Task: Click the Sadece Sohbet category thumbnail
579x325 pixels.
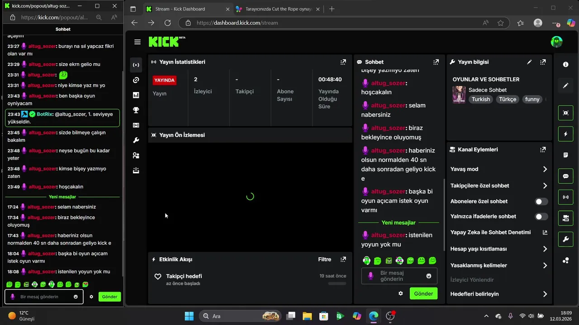Action: pos(459,94)
